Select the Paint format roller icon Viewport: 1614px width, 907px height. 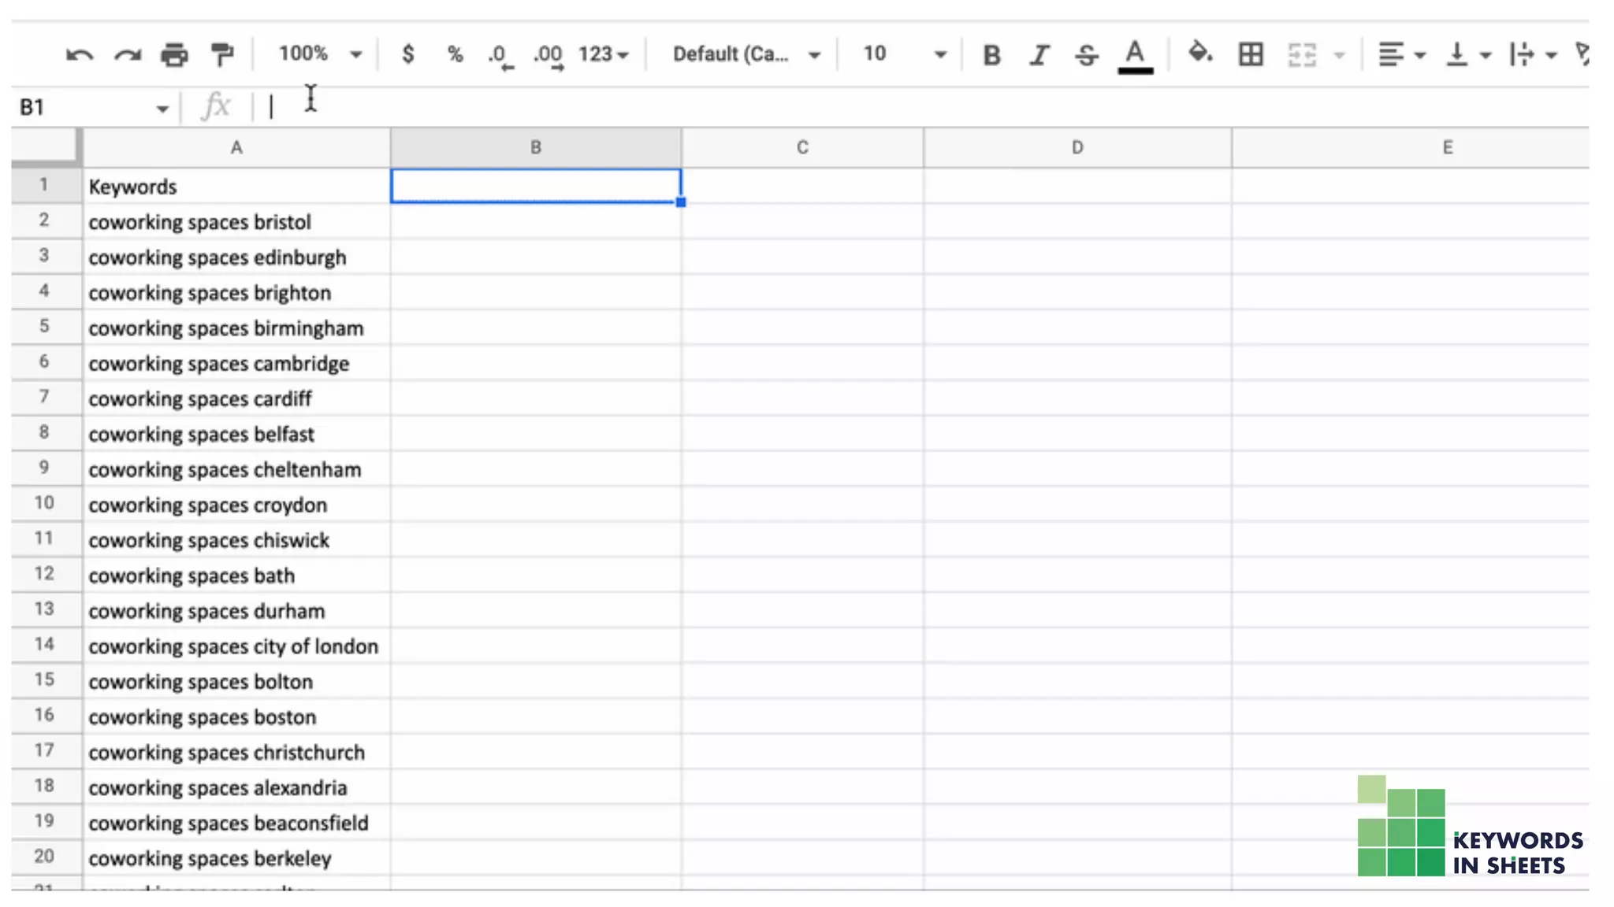point(223,54)
